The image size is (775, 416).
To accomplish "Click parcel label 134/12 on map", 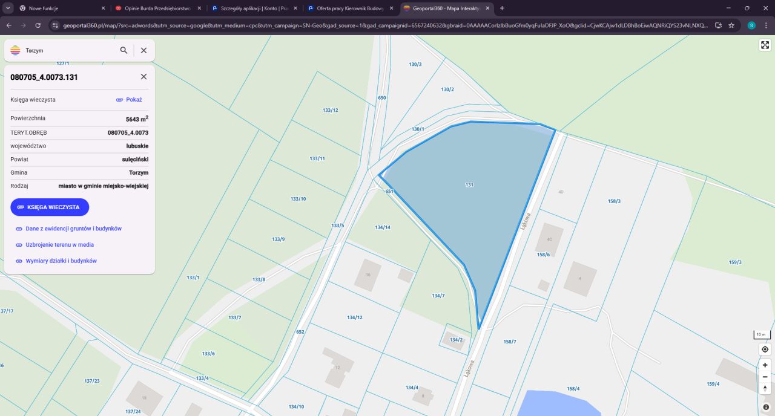I will click(x=355, y=317).
